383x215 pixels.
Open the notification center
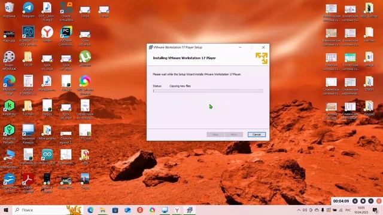pos(375,210)
